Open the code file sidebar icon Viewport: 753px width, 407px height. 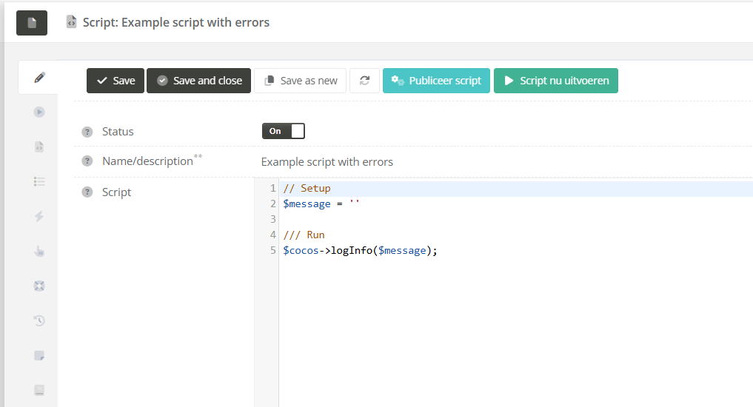tap(39, 147)
